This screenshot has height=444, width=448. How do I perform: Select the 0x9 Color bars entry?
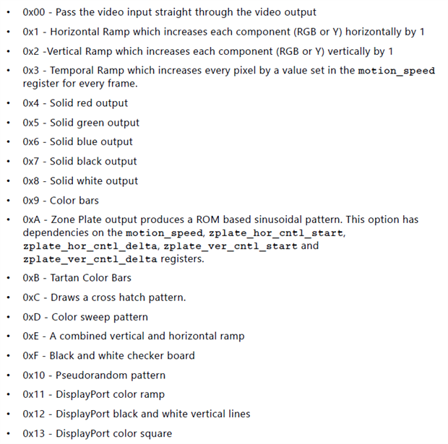[x=61, y=201]
